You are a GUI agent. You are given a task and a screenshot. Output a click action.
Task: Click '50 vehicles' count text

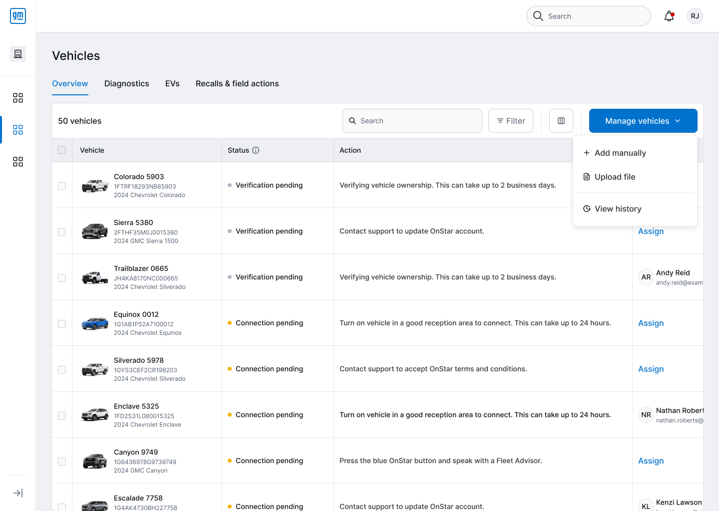tap(80, 121)
